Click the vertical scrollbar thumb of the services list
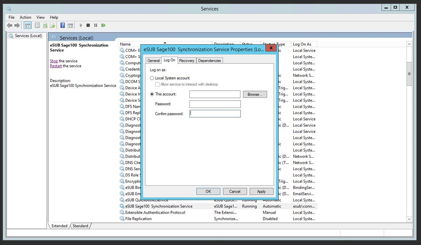The width and height of the screenshot is (421, 245). click(x=409, y=74)
